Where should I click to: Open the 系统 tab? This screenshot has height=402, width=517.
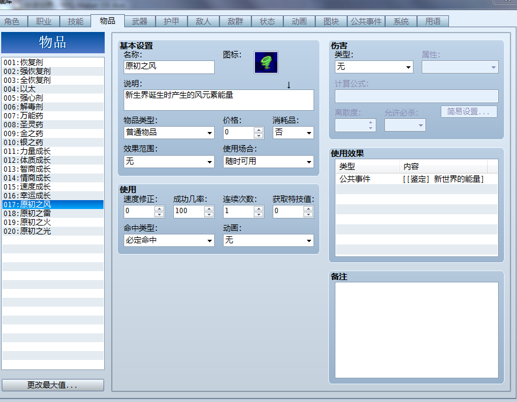[x=401, y=21]
